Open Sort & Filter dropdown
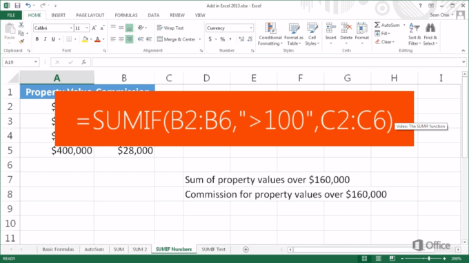The width and height of the screenshot is (469, 263). coord(415,34)
